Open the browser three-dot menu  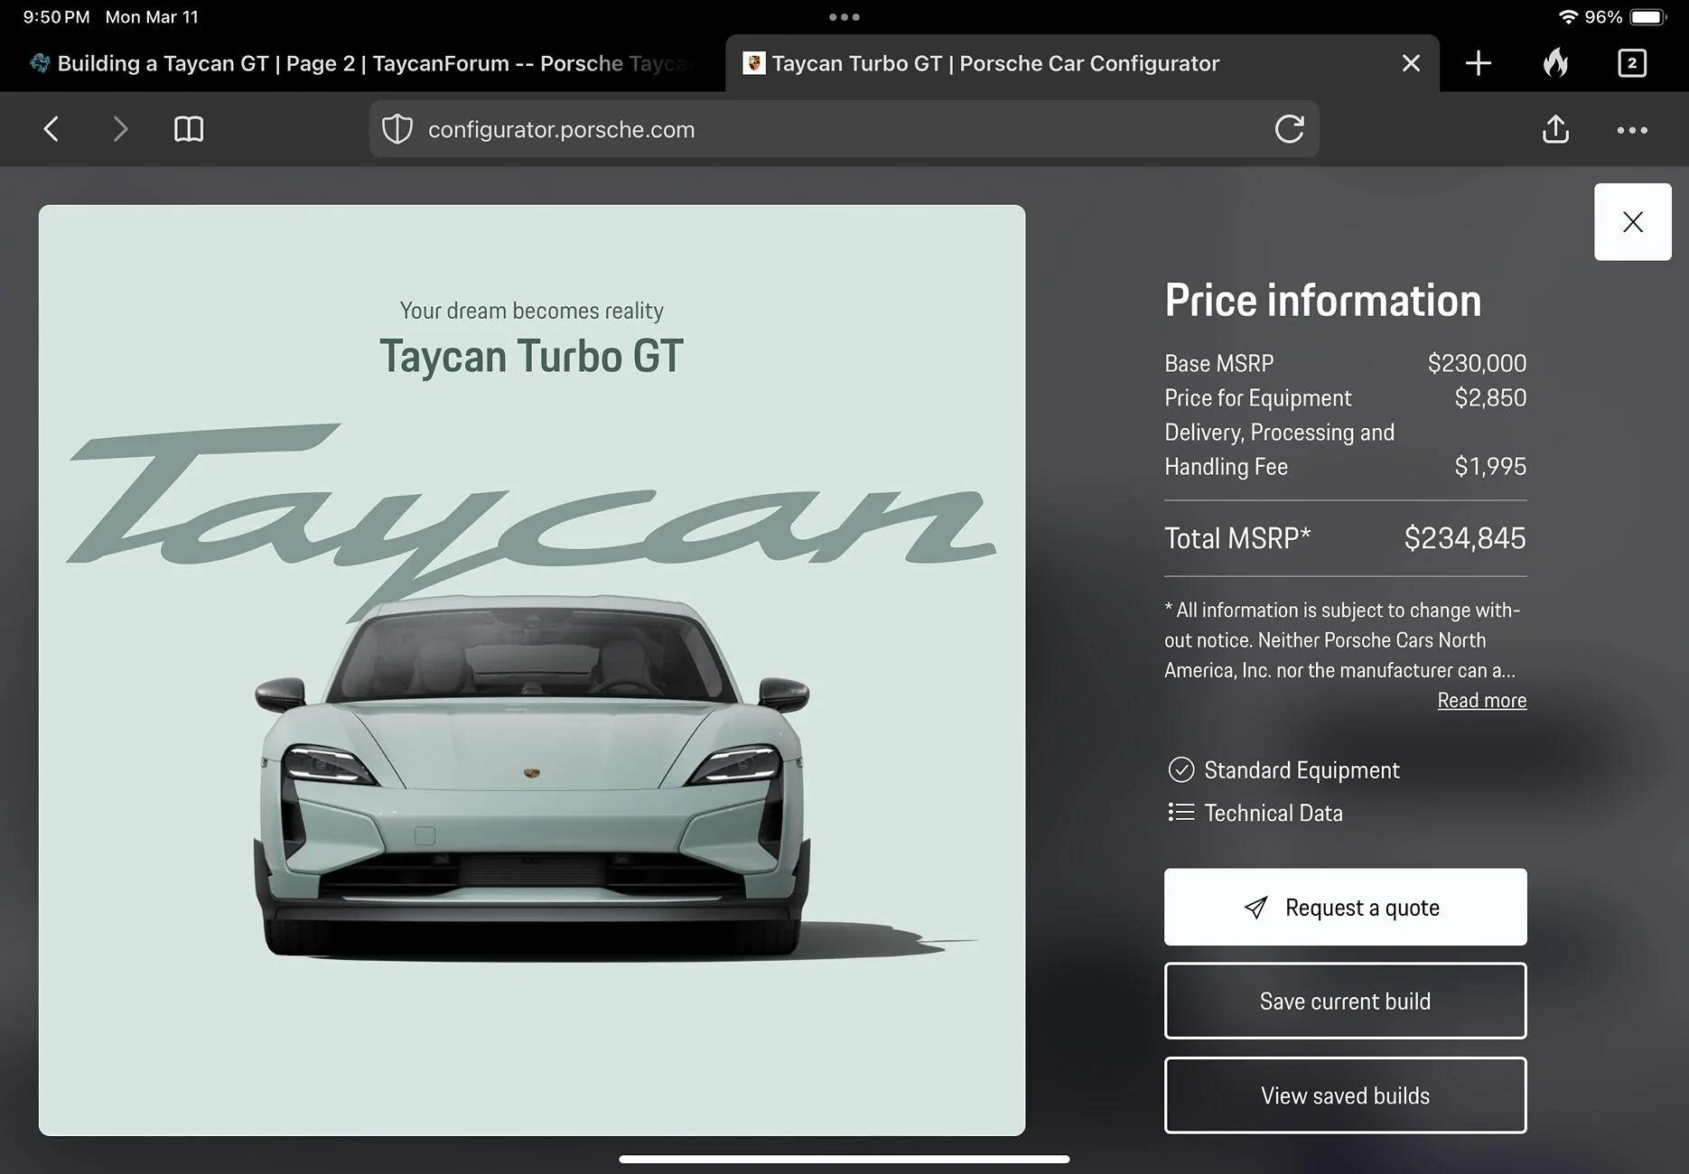coord(1632,130)
